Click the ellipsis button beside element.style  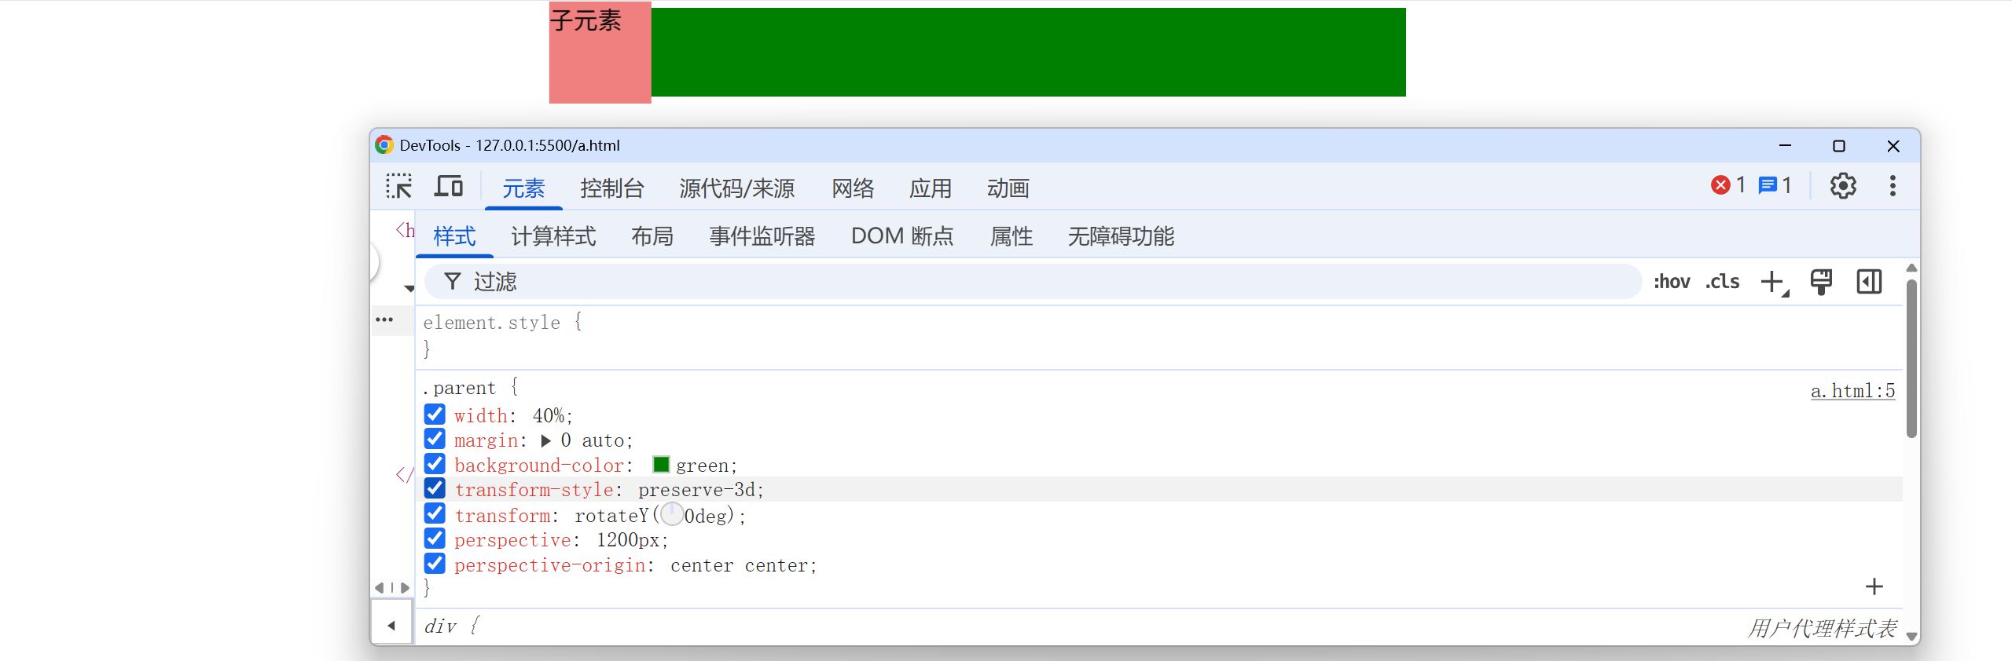pyautogui.click(x=384, y=320)
